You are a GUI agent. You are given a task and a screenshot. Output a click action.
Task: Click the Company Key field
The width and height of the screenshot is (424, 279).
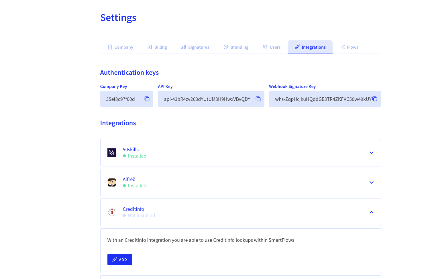tap(127, 99)
